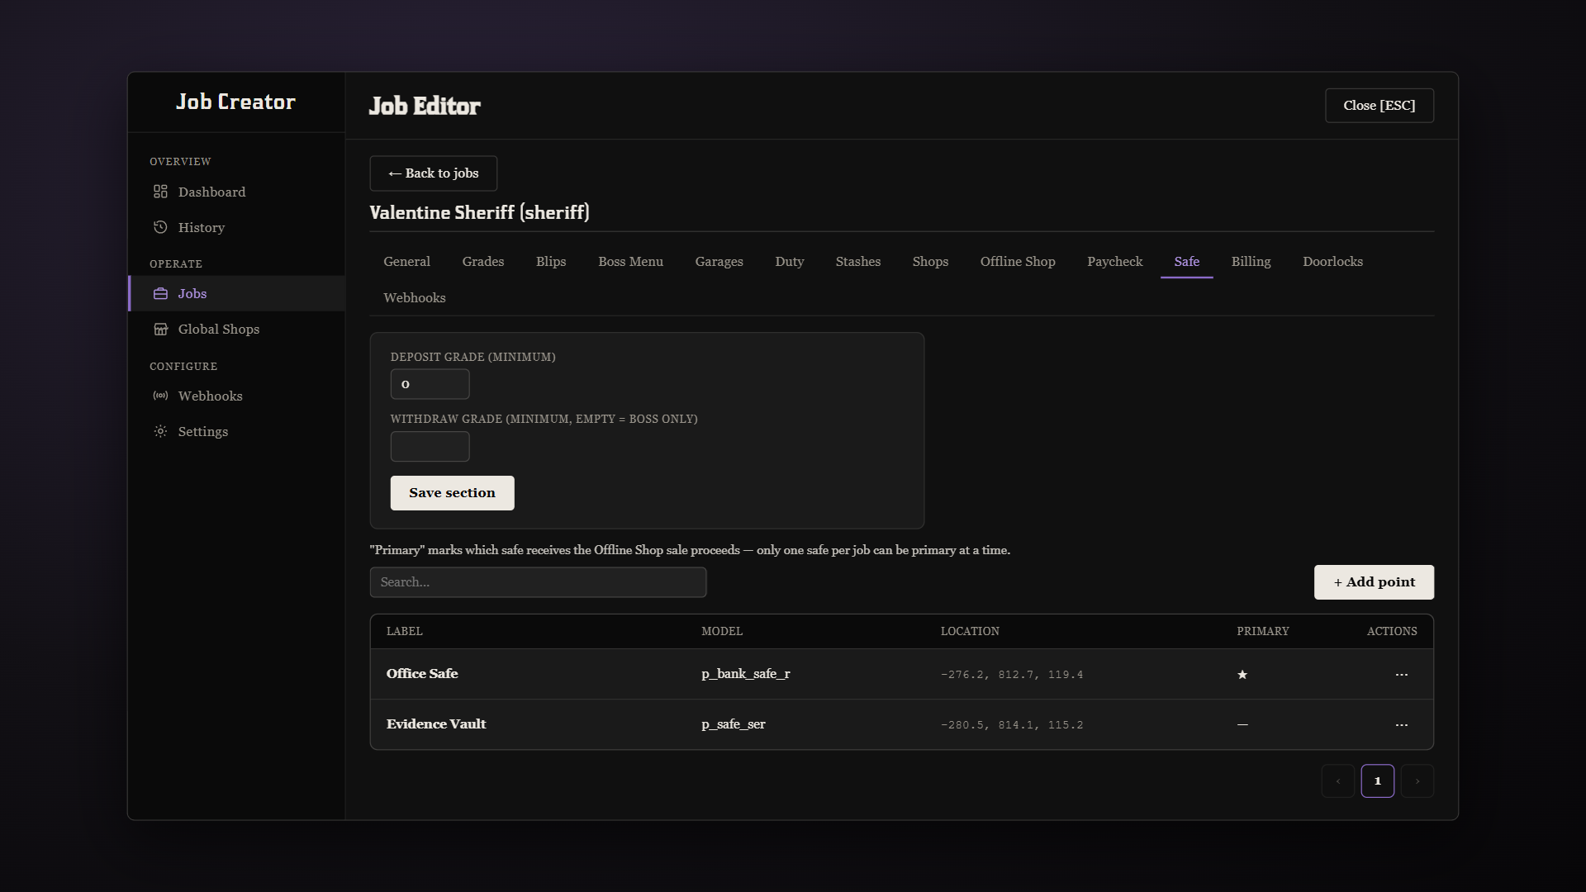Open Settings in the sidebar
Image resolution: width=1586 pixels, height=892 pixels.
(236, 431)
